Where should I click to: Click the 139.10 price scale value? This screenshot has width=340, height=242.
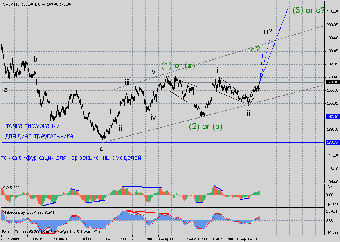pos(332,130)
